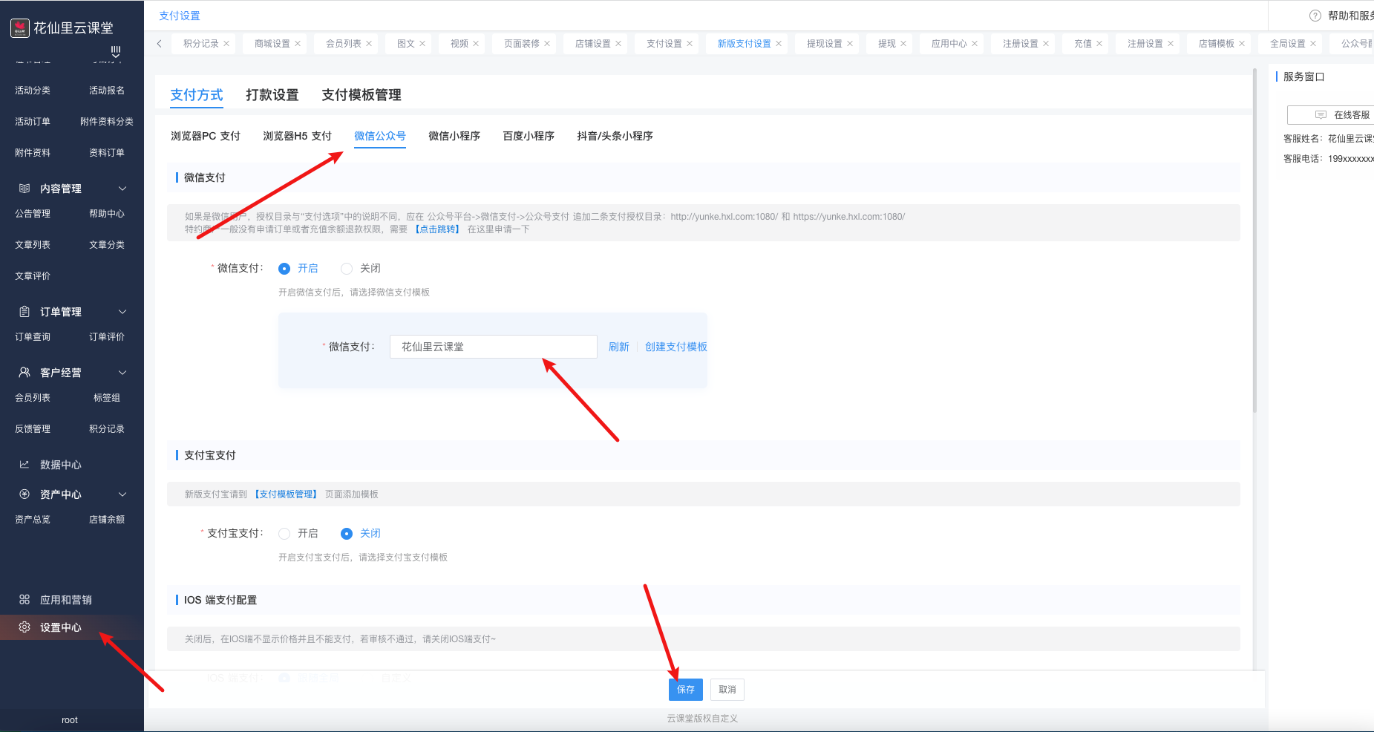Screen dimensions: 1374x732
Task: Open 客户经营 person icon in sidebar
Action: point(24,373)
